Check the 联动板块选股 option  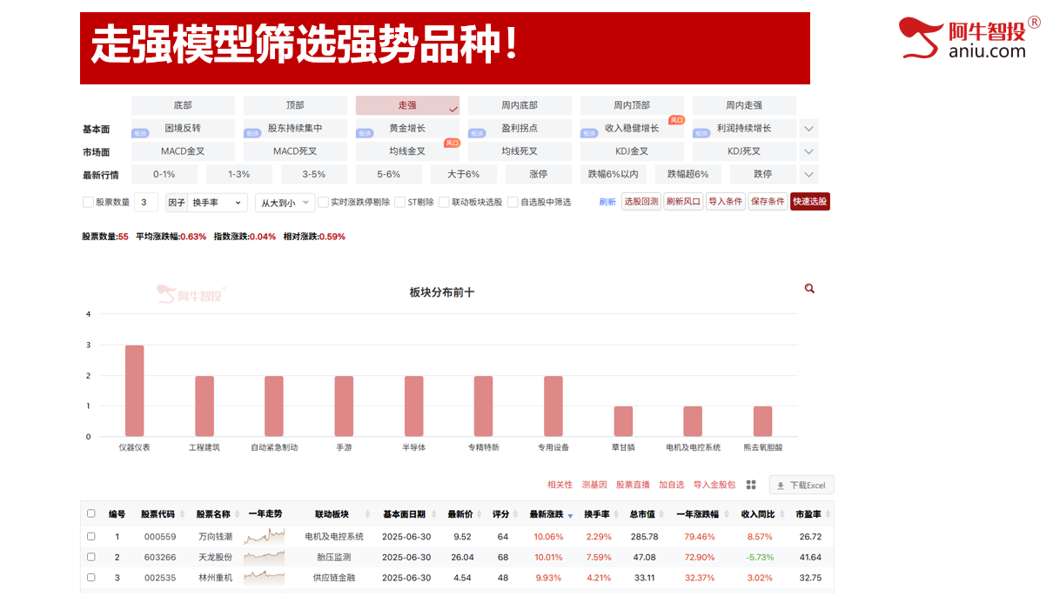(444, 202)
